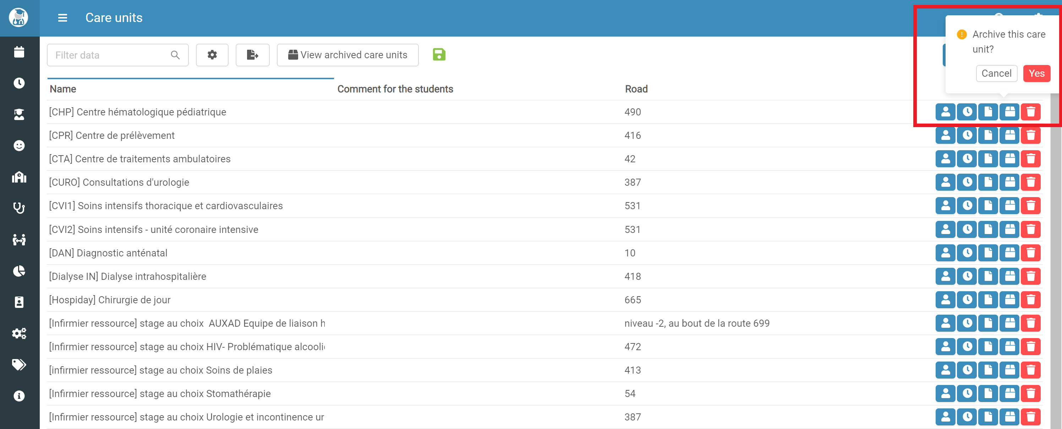Open the info sidebar icon
The height and width of the screenshot is (429, 1062).
[x=19, y=396]
